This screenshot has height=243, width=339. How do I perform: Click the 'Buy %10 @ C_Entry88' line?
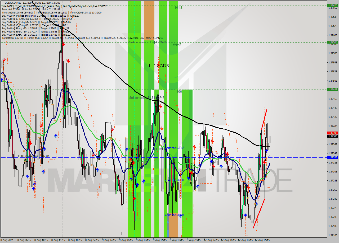coord(35,25)
